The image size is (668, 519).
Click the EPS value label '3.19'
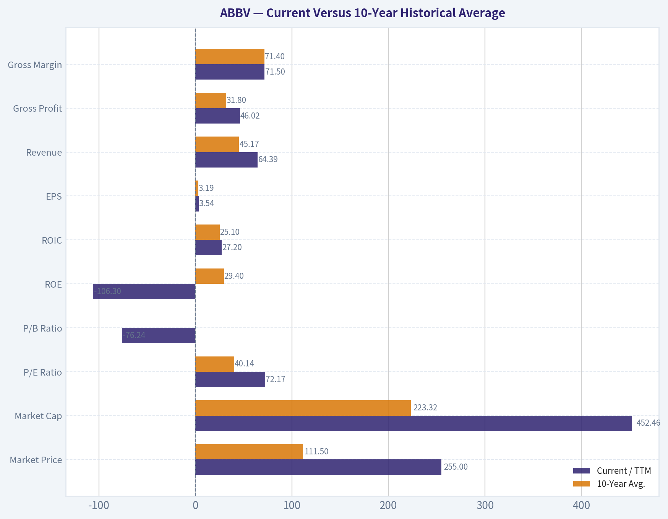tap(206, 188)
